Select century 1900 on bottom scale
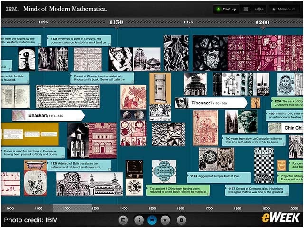304x228 pixels. point(266,209)
